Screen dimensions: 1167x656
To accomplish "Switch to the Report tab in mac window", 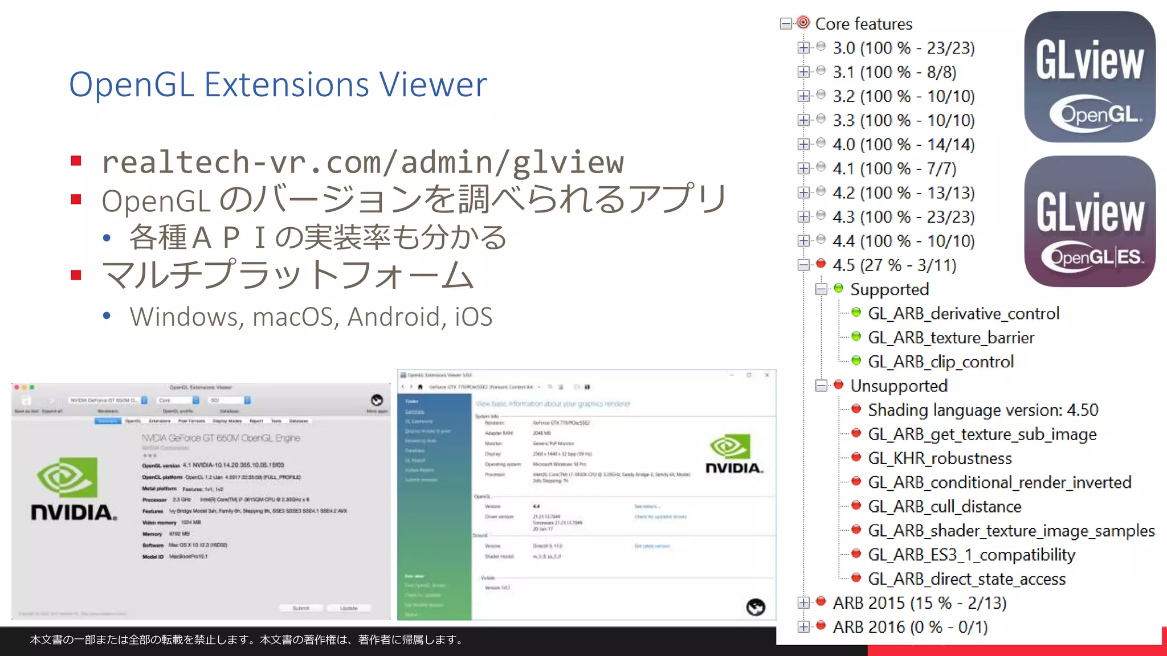I will click(x=256, y=421).
